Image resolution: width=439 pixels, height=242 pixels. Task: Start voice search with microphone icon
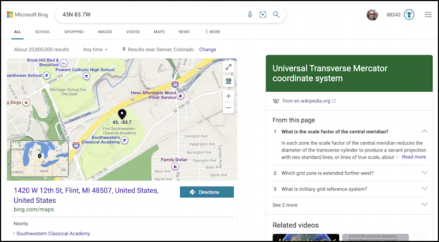pos(250,15)
